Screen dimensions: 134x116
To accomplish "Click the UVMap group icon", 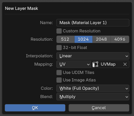I will 95,64.
